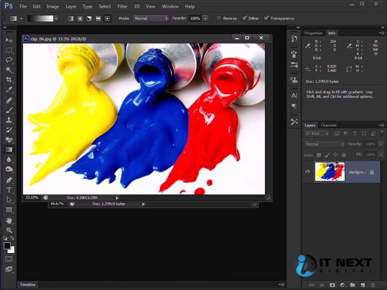Click the foreground color swatch
Image resolution: width=387 pixels, height=290 pixels.
point(7,246)
